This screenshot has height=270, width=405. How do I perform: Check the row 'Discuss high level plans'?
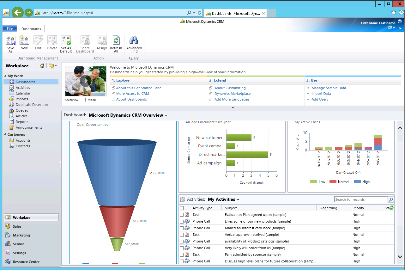182,261
